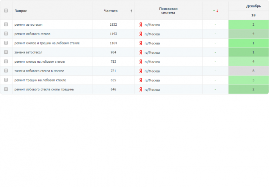The width and height of the screenshot is (269, 187).
Task: Click Yandex icon in ремонт лобового стекла row
Action: pyautogui.click(x=141, y=34)
